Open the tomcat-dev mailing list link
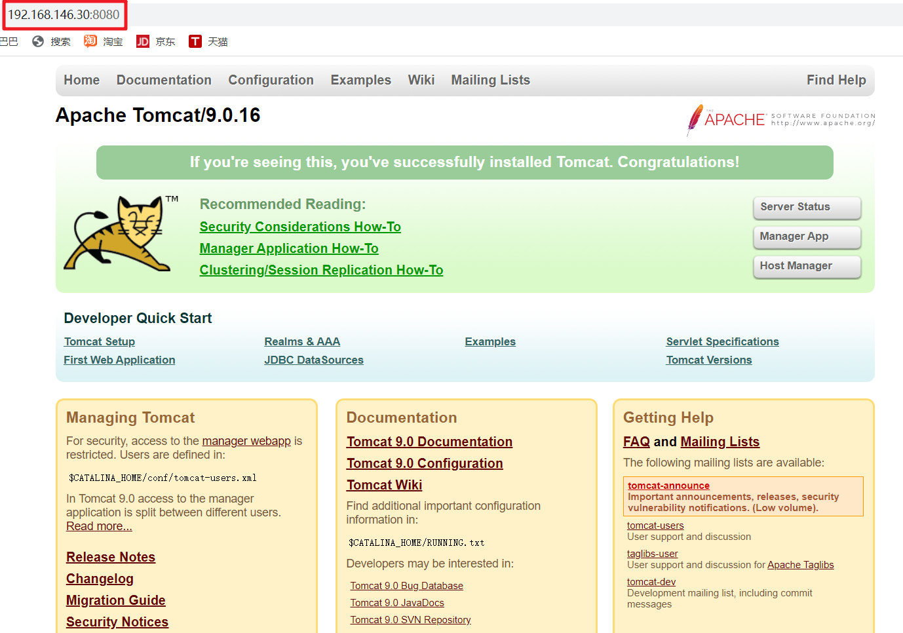This screenshot has width=903, height=633. click(x=651, y=582)
